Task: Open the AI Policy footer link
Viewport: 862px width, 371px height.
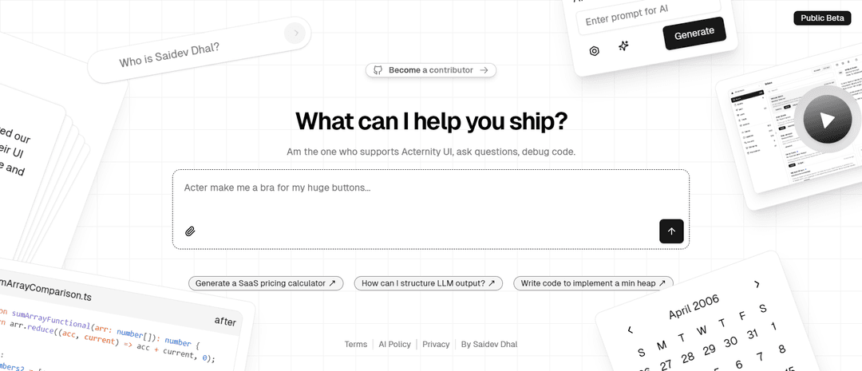Action: (394, 345)
